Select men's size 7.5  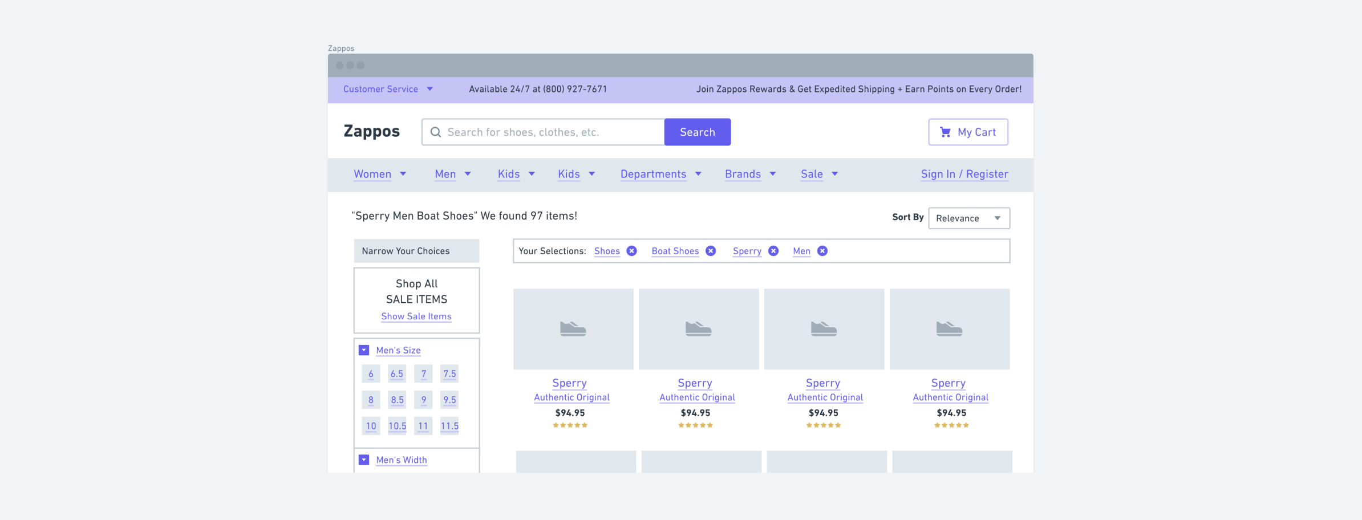click(x=449, y=374)
